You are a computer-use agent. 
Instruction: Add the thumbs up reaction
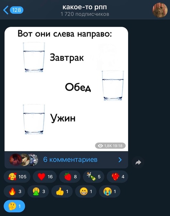click(x=62, y=191)
